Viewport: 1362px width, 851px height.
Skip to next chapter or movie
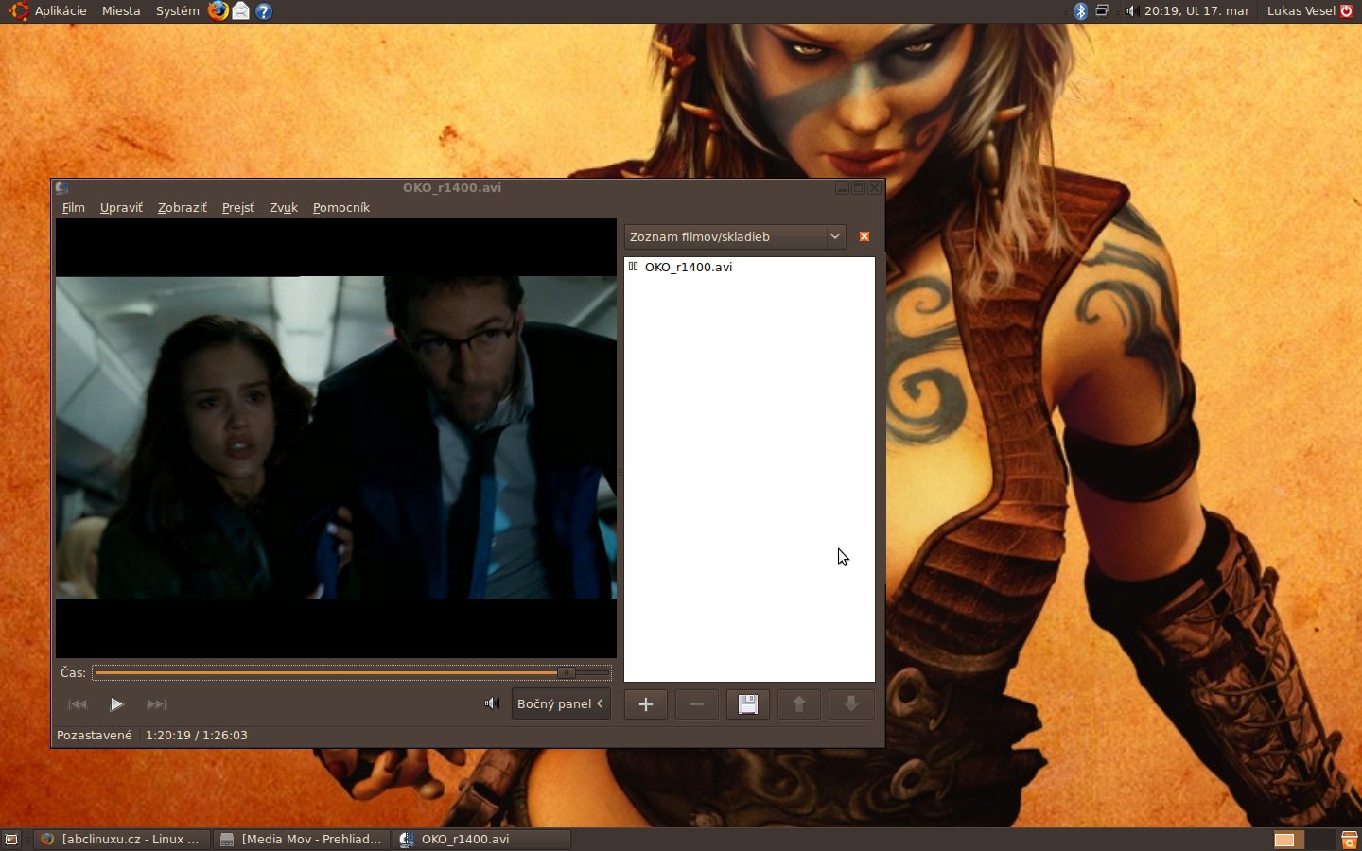(157, 703)
